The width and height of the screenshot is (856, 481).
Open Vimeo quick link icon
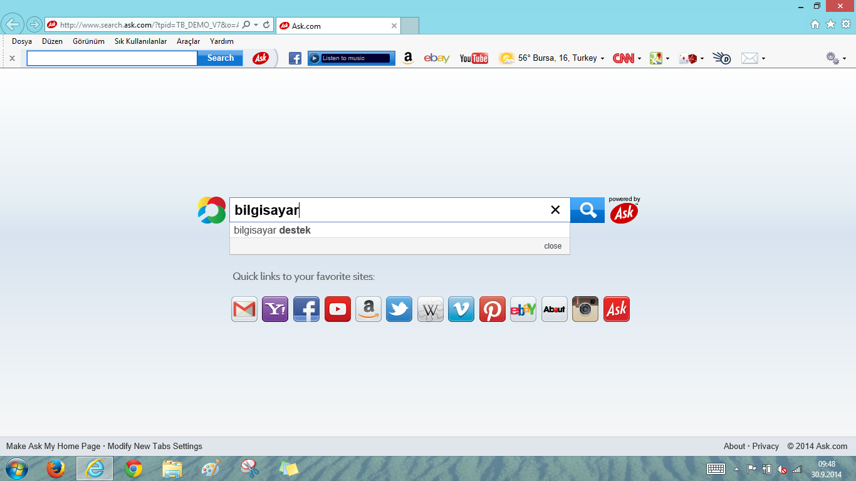(461, 309)
